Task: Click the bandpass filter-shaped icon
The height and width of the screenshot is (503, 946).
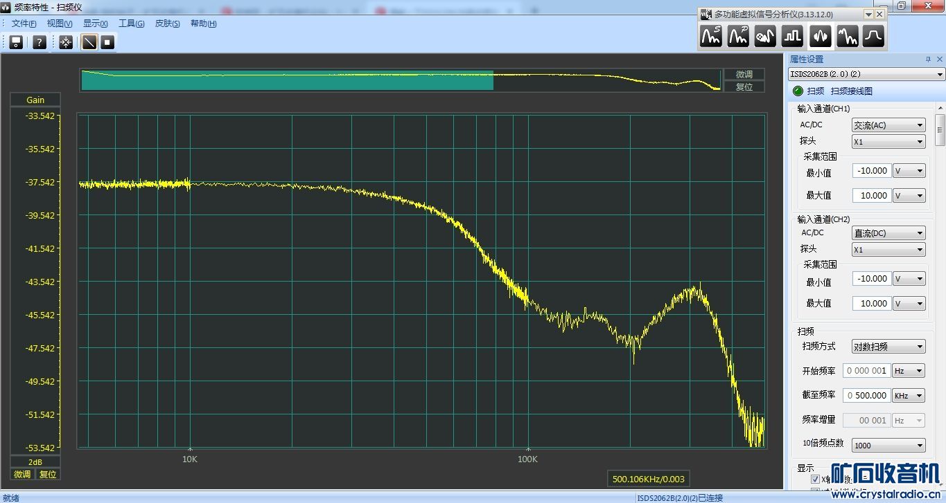Action: coord(873,36)
